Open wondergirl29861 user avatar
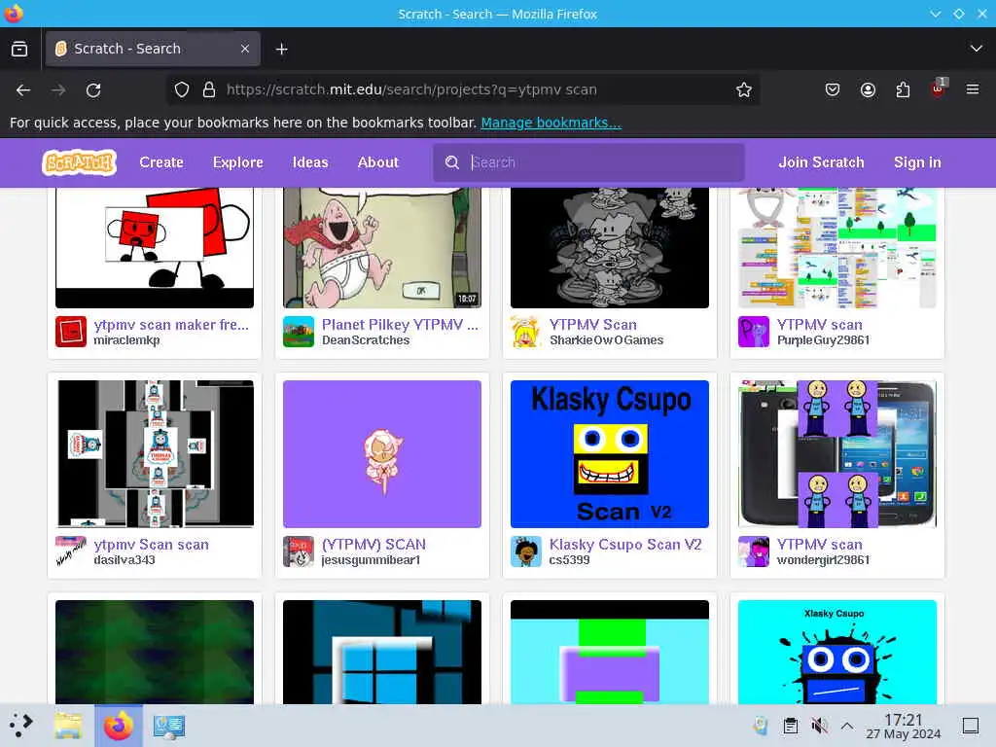996x747 pixels. point(754,551)
